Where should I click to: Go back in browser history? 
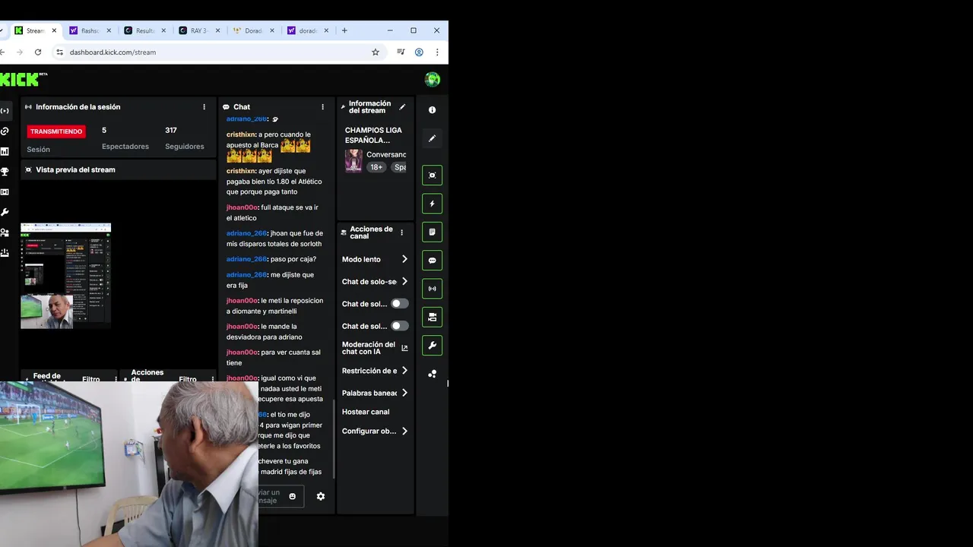tap(4, 52)
